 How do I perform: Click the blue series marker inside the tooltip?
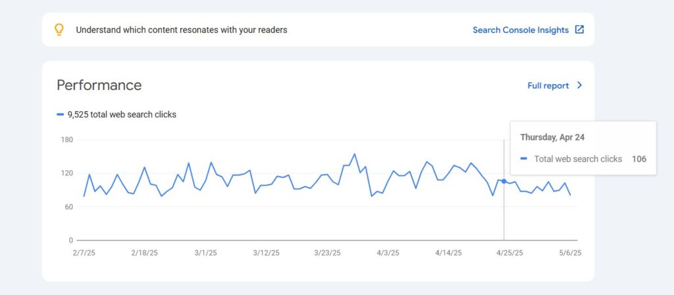[524, 159]
